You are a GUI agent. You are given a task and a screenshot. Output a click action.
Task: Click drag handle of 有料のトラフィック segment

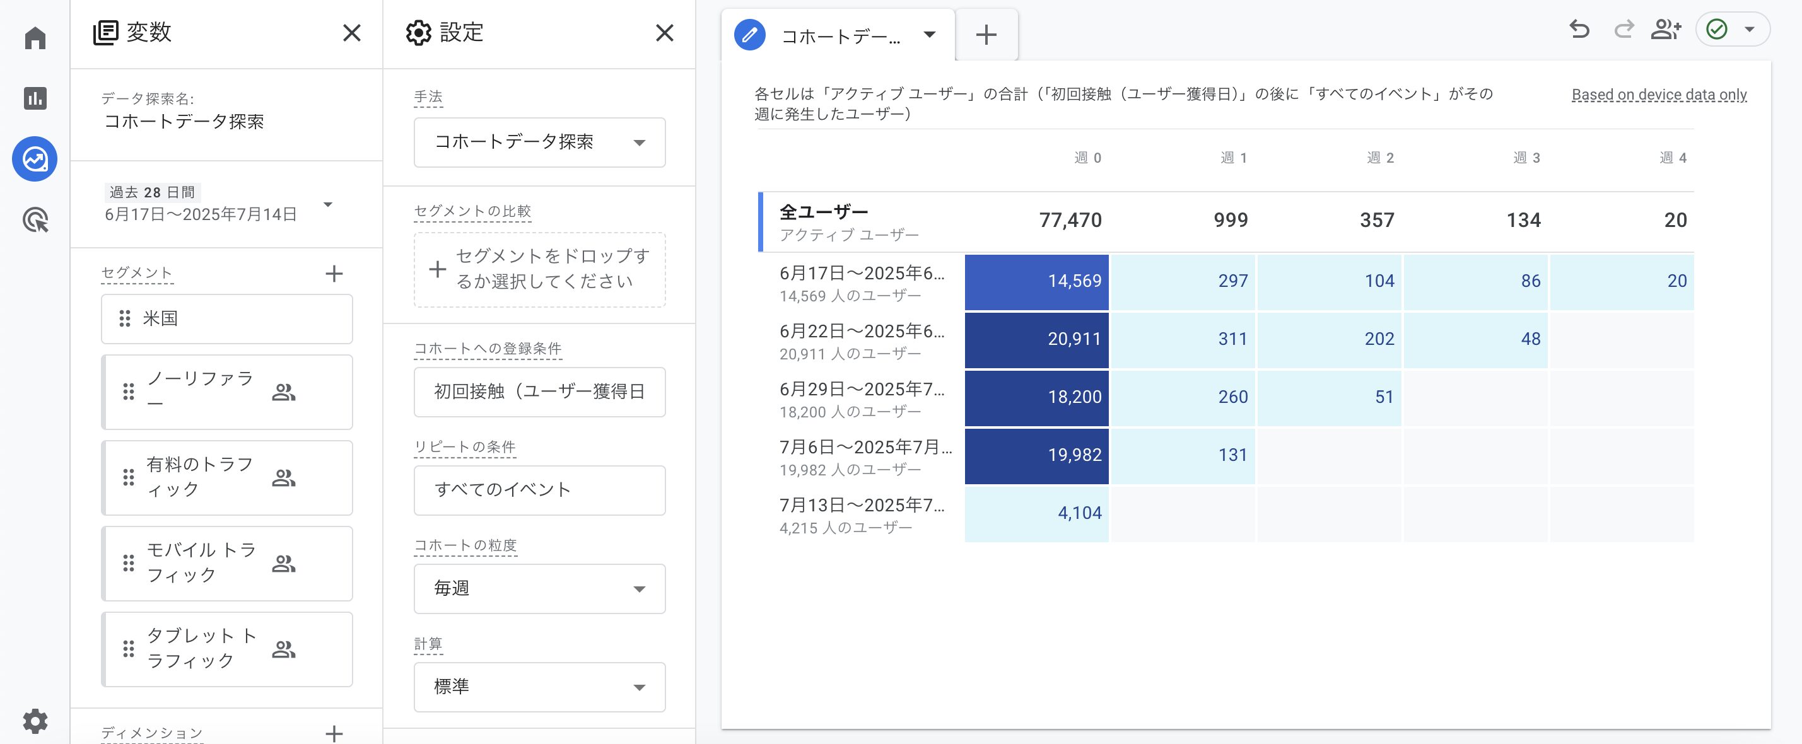tap(129, 477)
